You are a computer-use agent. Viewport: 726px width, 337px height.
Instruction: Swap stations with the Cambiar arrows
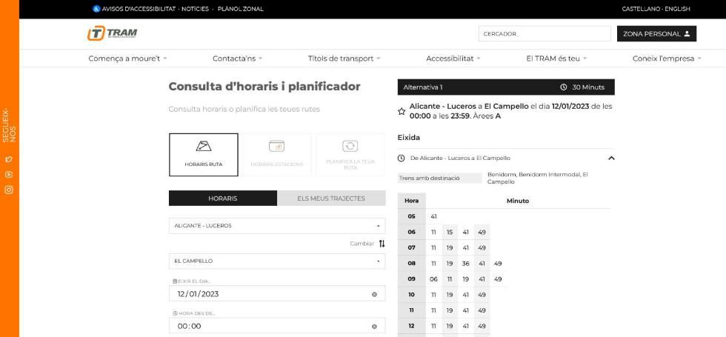[x=382, y=244]
